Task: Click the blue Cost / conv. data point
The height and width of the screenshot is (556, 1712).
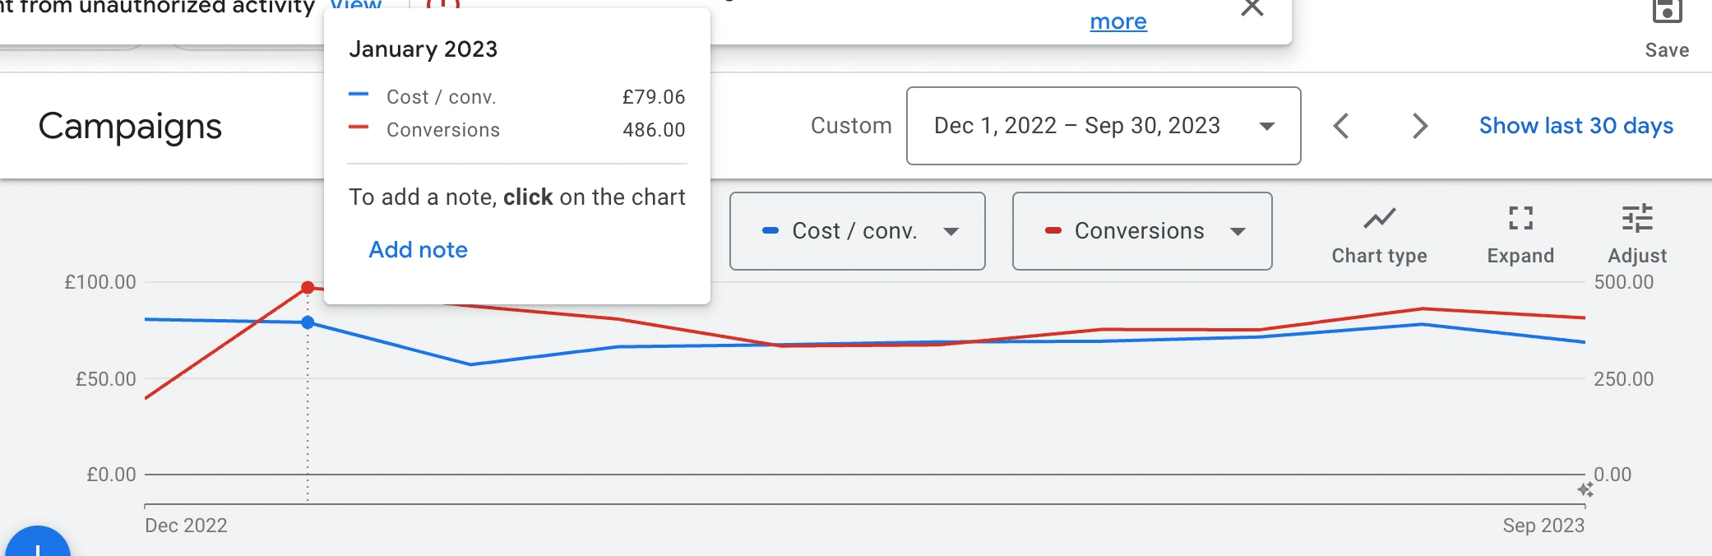Action: 308,322
